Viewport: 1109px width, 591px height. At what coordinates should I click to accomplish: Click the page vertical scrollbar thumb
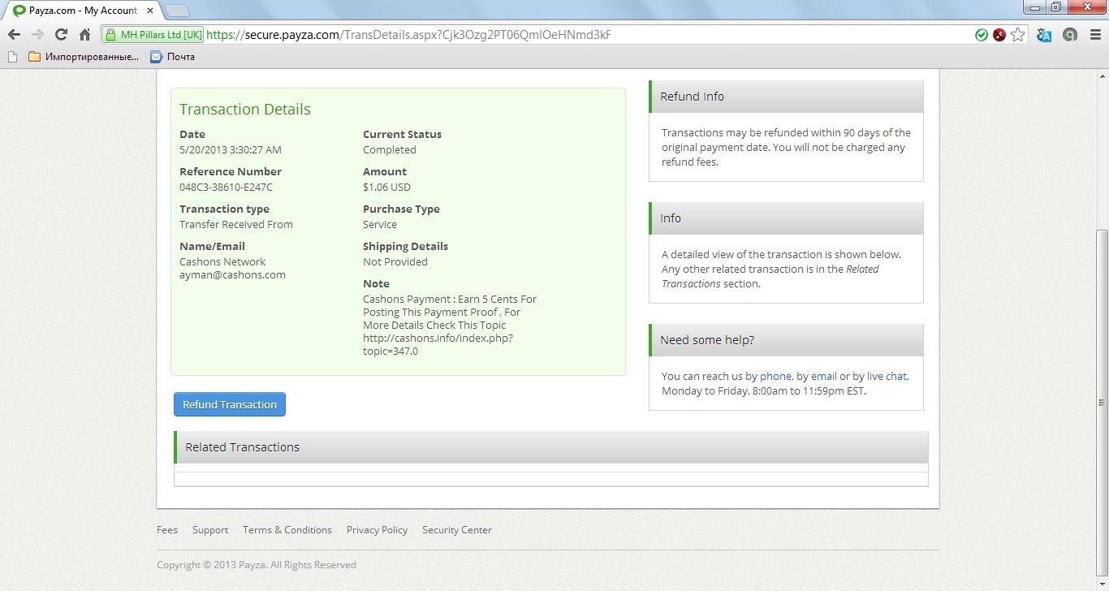click(1102, 403)
